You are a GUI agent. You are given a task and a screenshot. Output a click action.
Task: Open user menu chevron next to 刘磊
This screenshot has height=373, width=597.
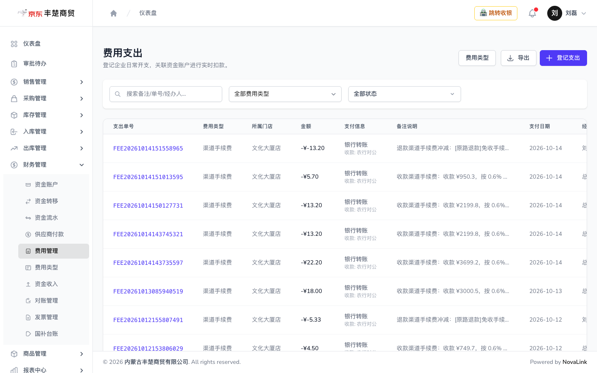584,13
